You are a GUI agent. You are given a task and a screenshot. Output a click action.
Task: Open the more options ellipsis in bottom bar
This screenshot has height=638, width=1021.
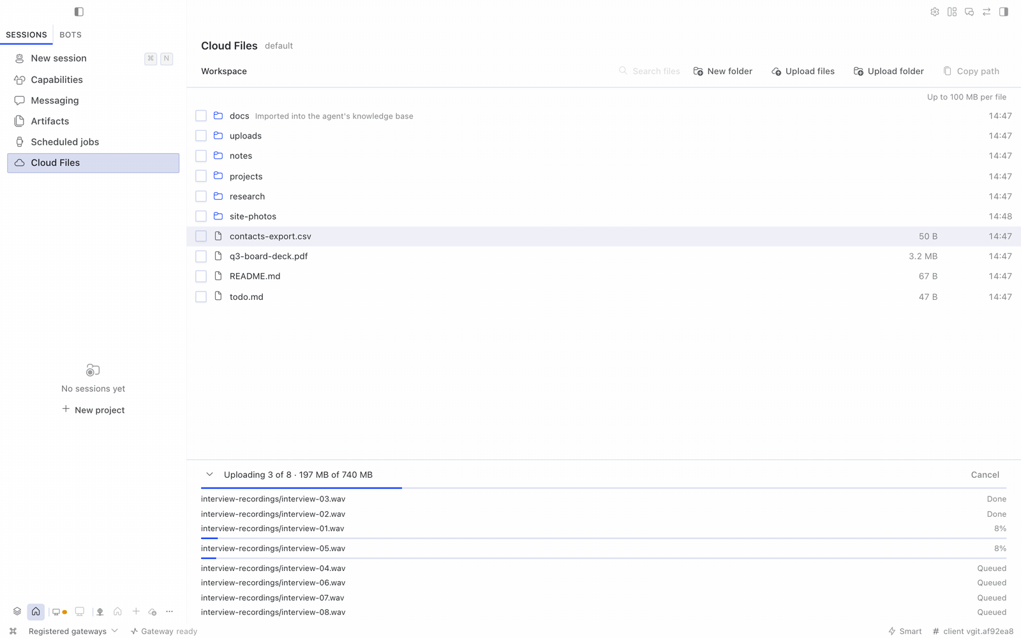pos(170,611)
